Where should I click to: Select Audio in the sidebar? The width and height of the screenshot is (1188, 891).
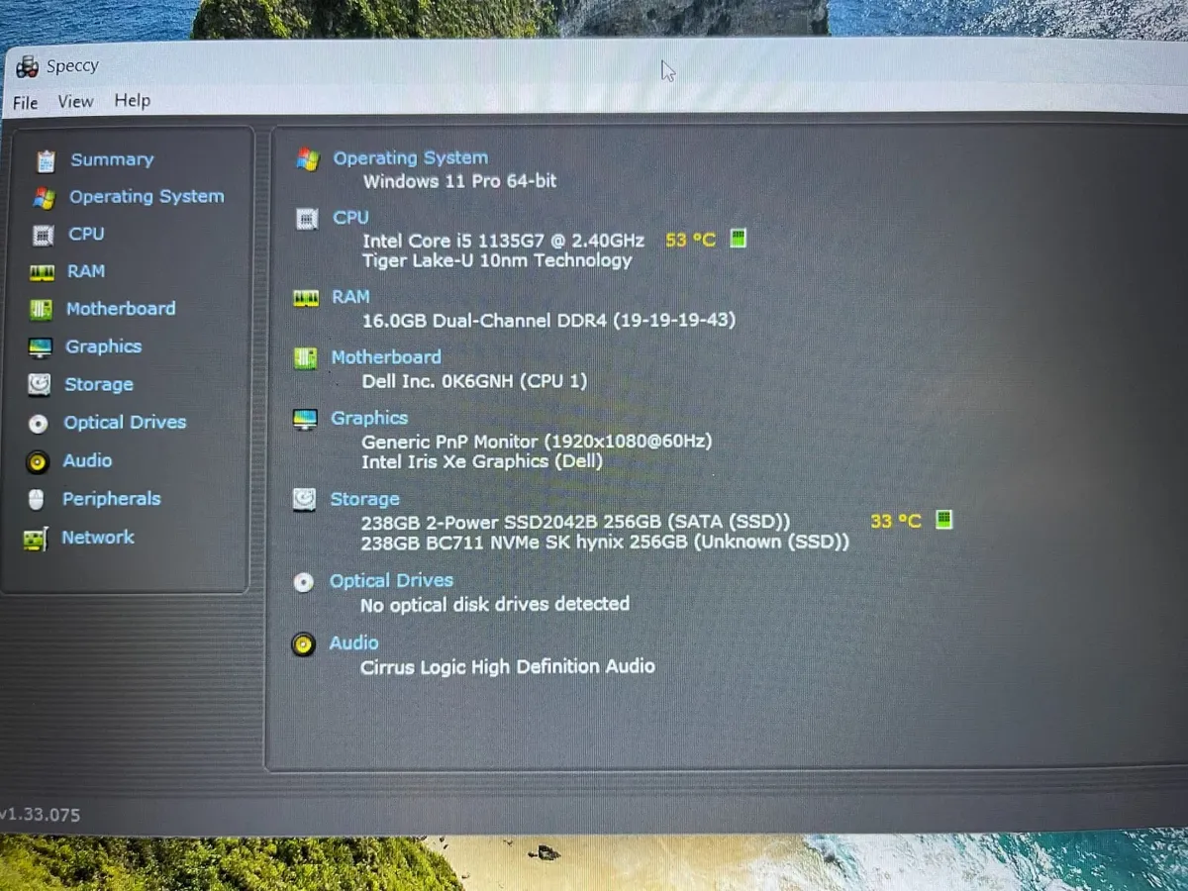87,460
